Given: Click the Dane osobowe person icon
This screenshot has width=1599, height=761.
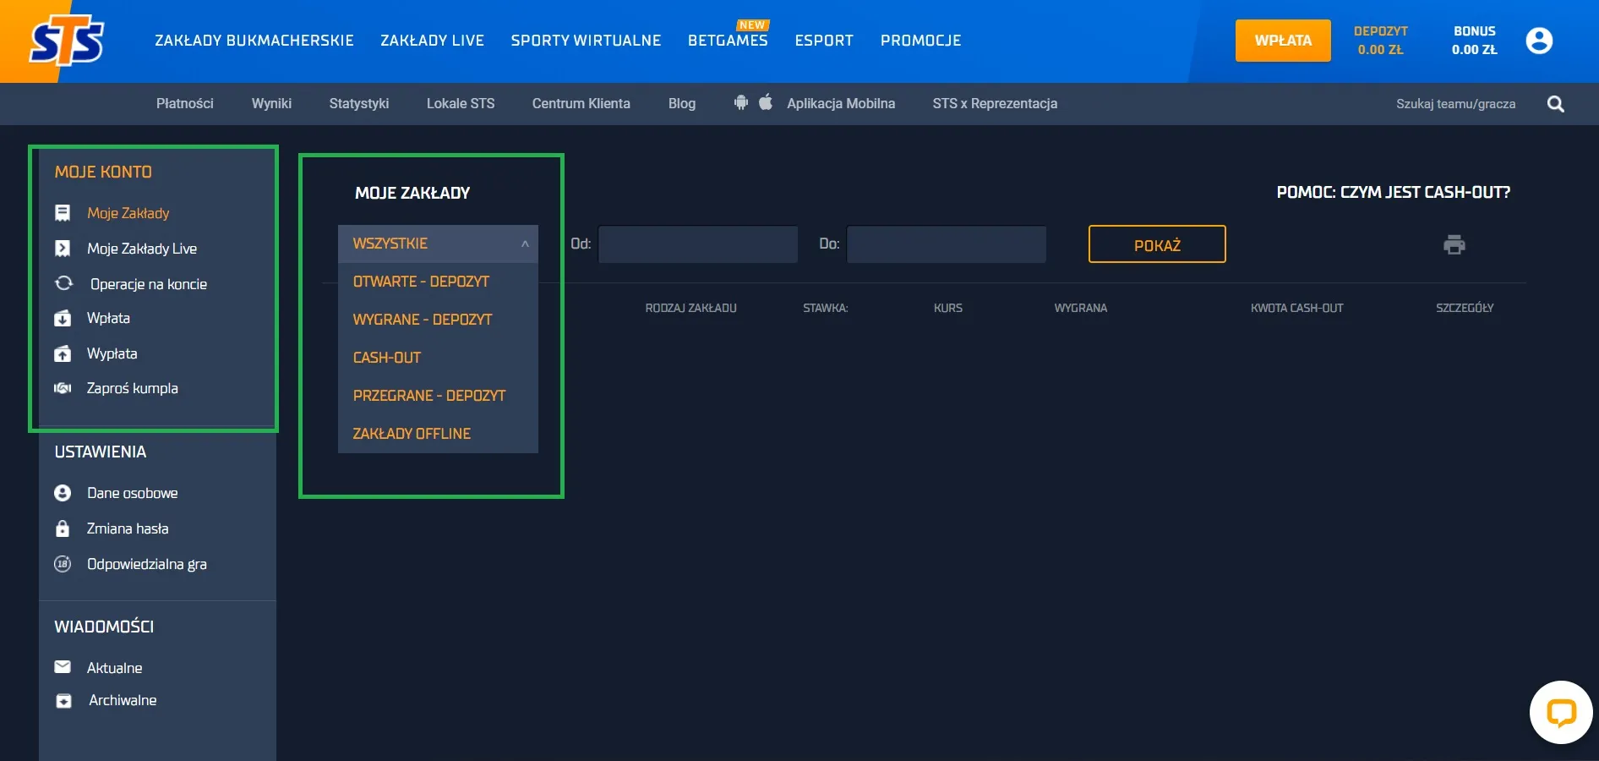Looking at the screenshot, I should tap(63, 493).
